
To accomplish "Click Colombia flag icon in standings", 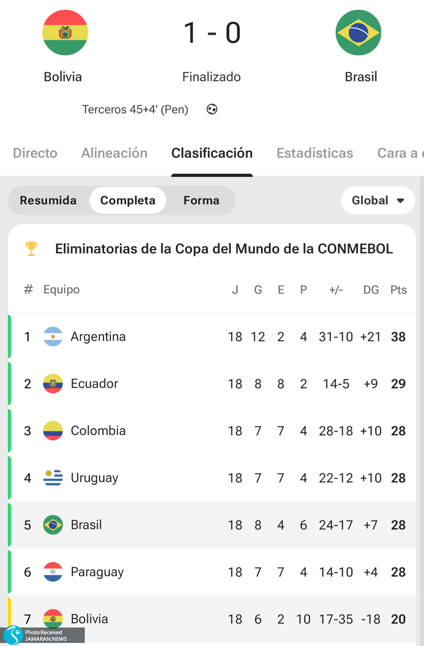I will (x=53, y=431).
